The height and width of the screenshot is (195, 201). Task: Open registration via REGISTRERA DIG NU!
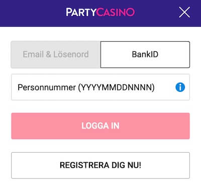click(100, 165)
